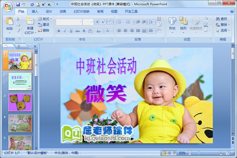Click the shape outline color pen

click(206, 24)
